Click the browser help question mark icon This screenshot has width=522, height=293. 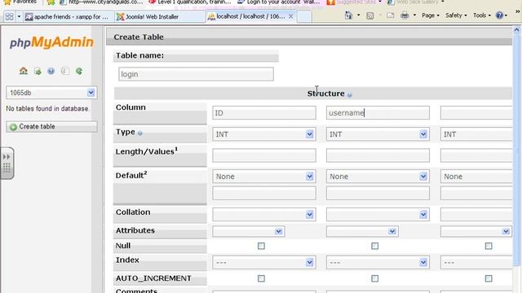click(499, 15)
